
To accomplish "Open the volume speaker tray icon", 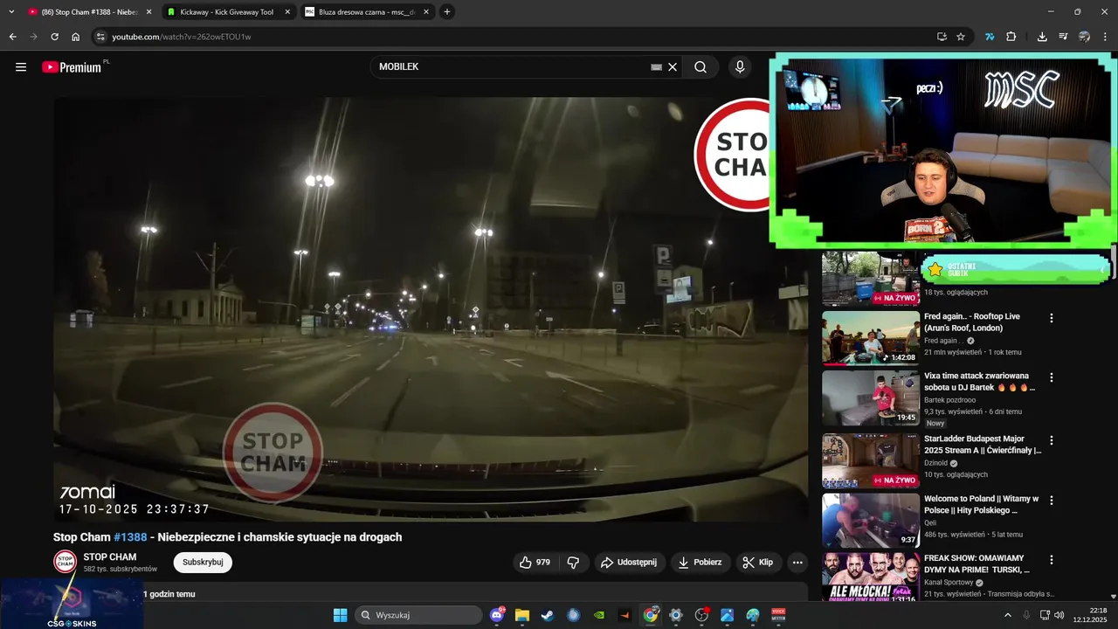I will (x=1059, y=615).
